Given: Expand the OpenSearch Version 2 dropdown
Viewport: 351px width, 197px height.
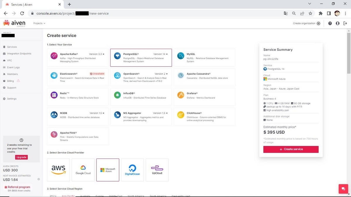Looking at the screenshot, I should coord(161,74).
